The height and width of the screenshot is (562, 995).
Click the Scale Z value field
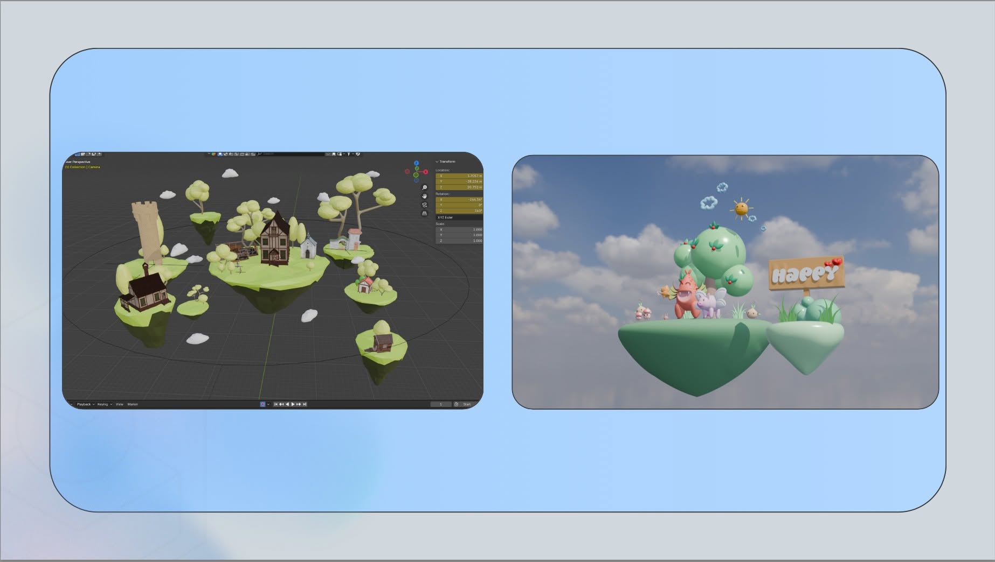point(459,241)
